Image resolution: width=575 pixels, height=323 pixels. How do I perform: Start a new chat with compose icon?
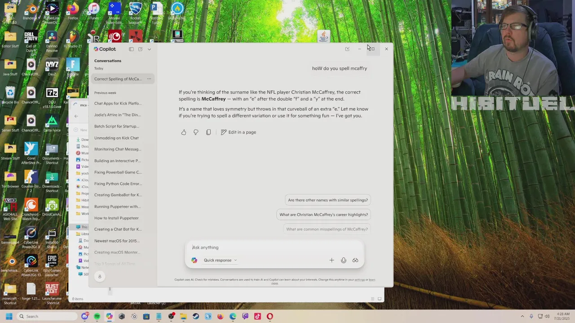(140, 49)
